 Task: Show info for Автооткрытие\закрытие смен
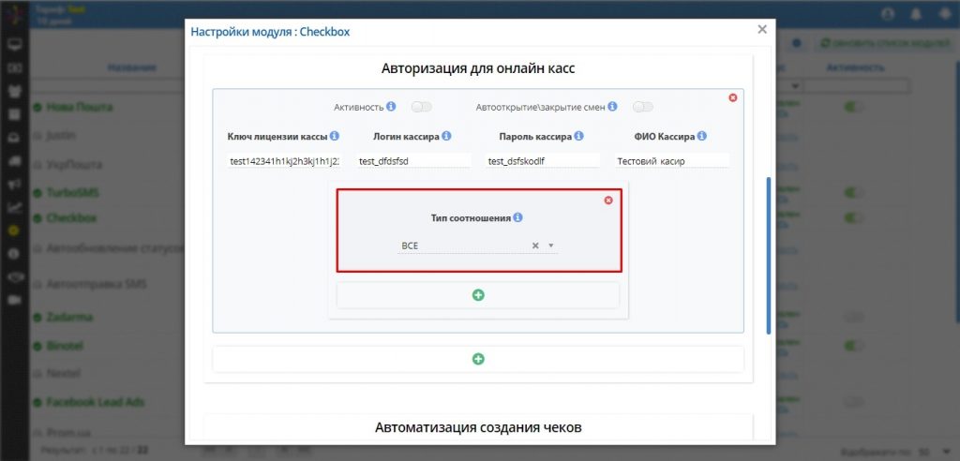(x=612, y=107)
